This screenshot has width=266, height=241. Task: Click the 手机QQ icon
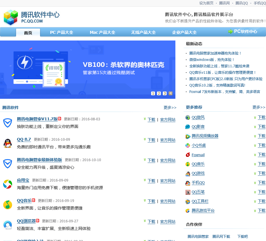tap(188, 183)
